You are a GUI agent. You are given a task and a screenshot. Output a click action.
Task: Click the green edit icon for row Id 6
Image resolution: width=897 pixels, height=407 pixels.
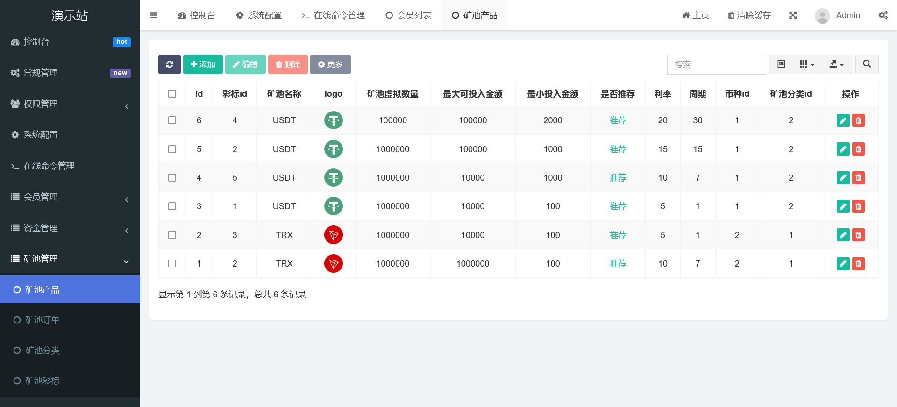click(843, 120)
